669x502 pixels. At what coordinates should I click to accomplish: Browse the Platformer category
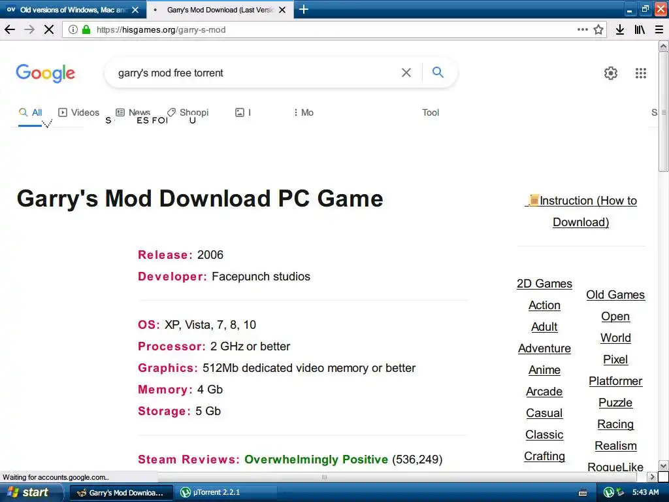615,381
